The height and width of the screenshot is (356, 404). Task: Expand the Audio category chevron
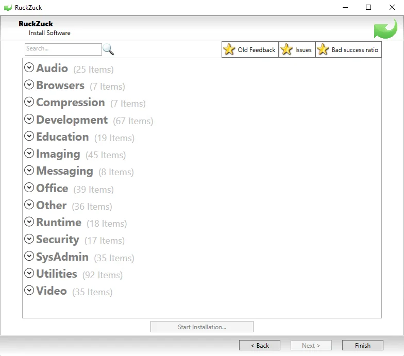(29, 67)
